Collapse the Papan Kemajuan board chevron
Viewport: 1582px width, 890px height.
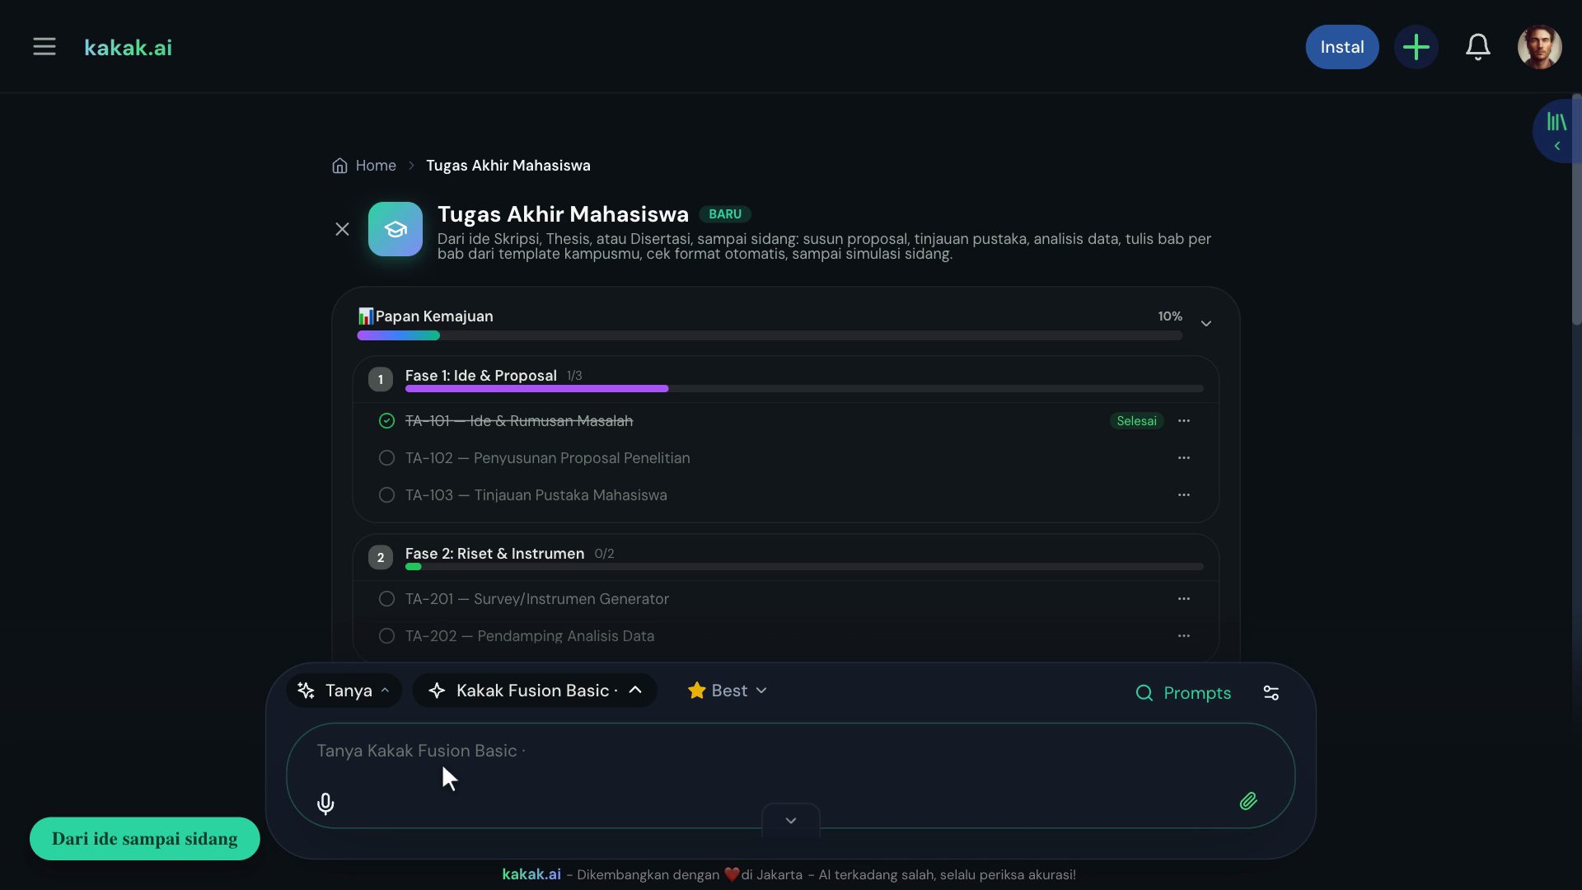1205,323
